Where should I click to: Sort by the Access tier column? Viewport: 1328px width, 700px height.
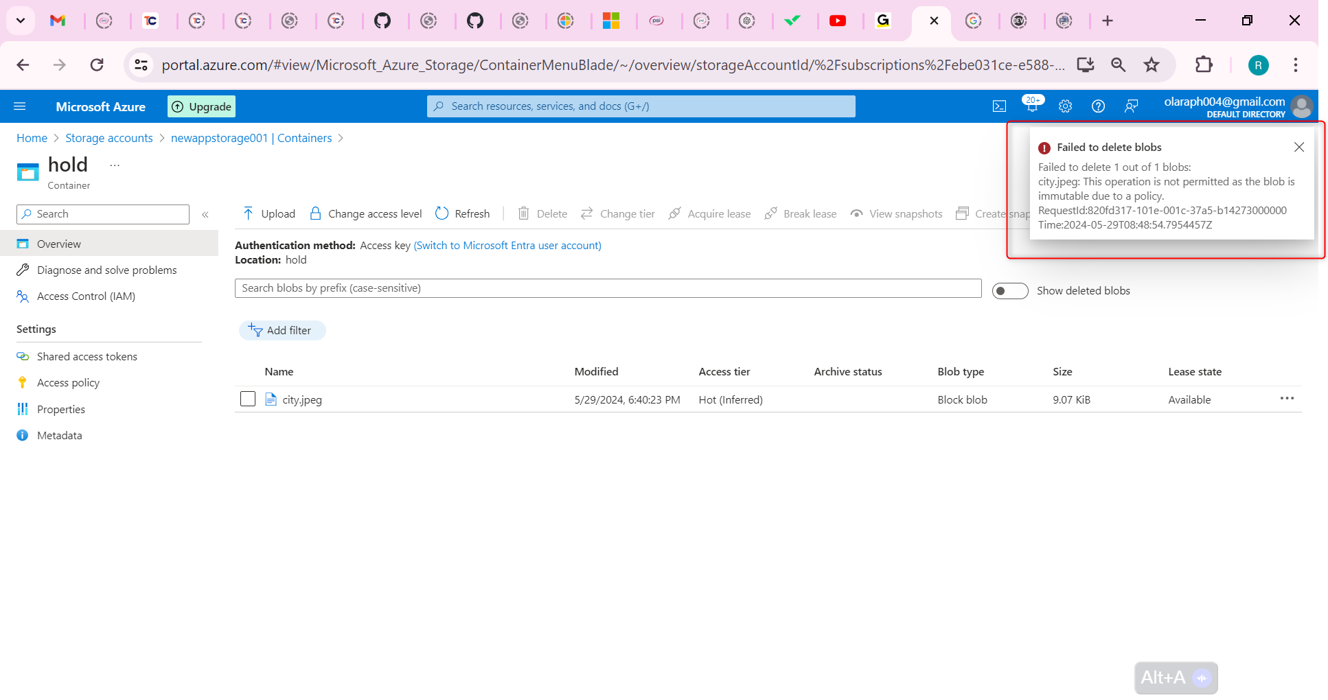(724, 371)
